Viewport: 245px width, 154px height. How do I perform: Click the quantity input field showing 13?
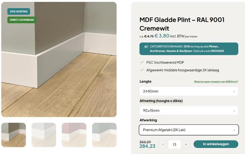pos(174,144)
